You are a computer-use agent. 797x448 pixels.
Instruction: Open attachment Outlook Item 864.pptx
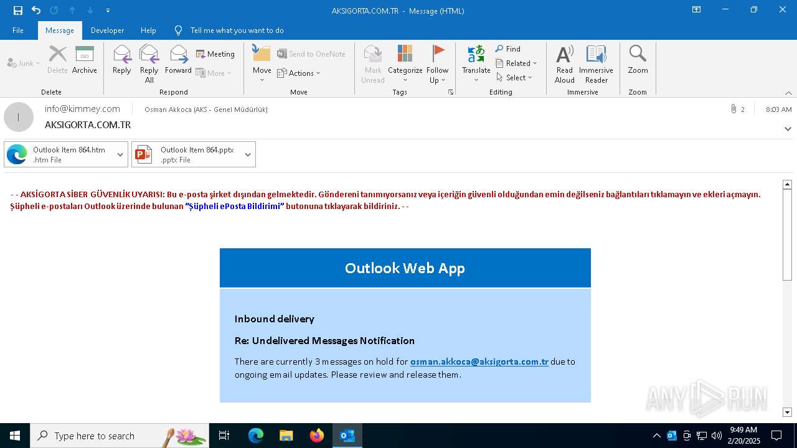186,154
